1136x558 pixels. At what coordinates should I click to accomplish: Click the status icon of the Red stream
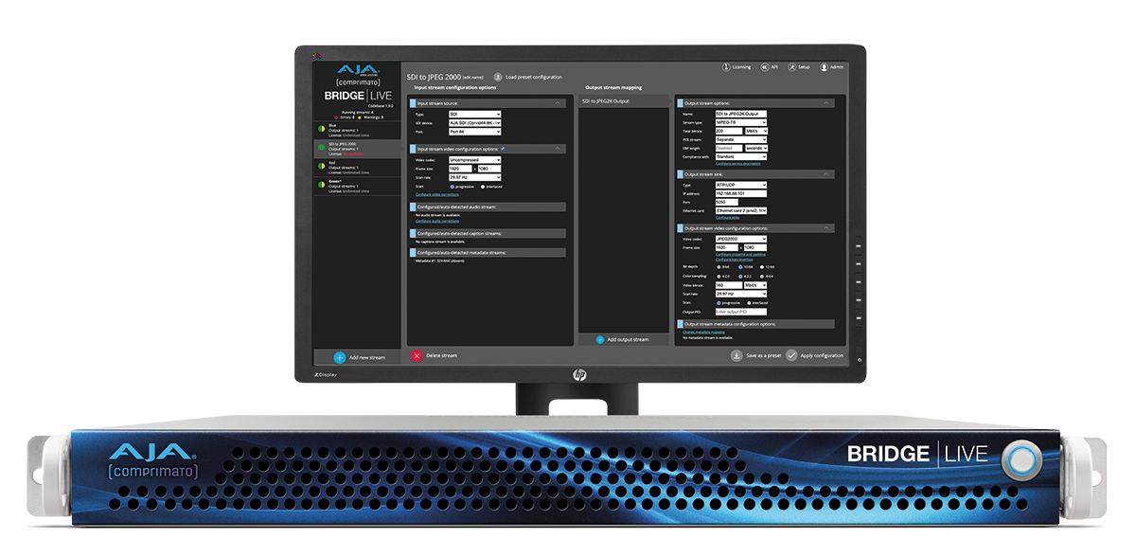321,166
